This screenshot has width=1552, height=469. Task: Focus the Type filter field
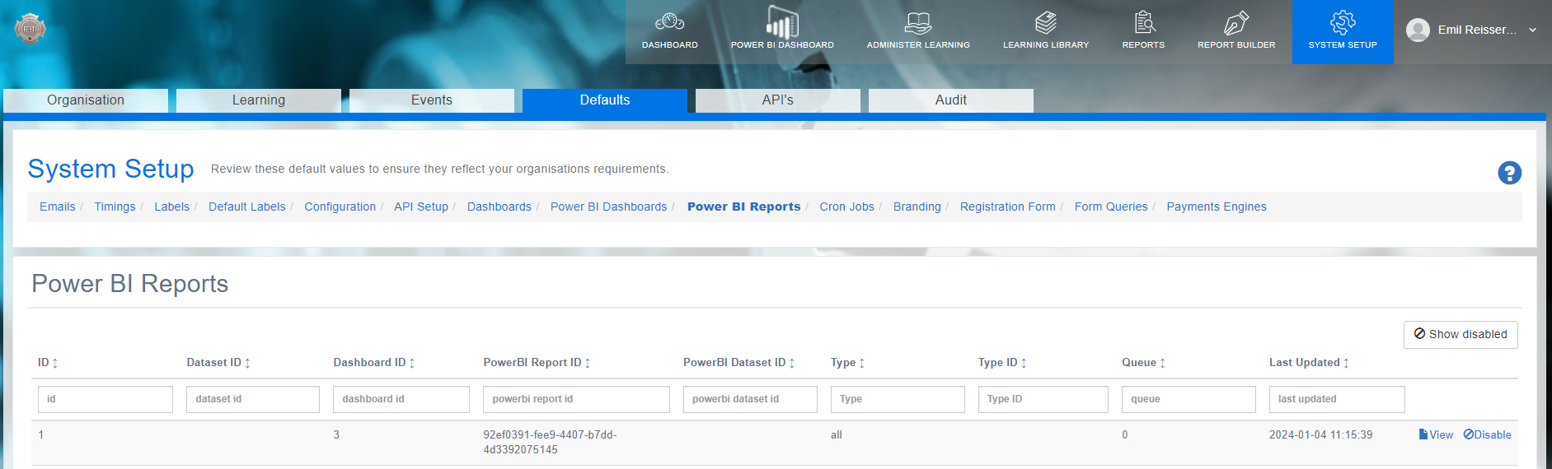pyautogui.click(x=898, y=399)
